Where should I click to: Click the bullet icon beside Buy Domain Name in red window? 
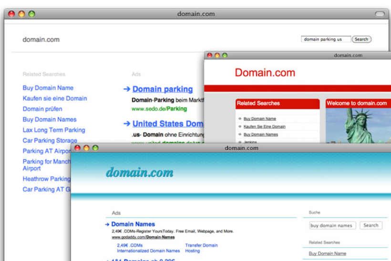(240, 118)
